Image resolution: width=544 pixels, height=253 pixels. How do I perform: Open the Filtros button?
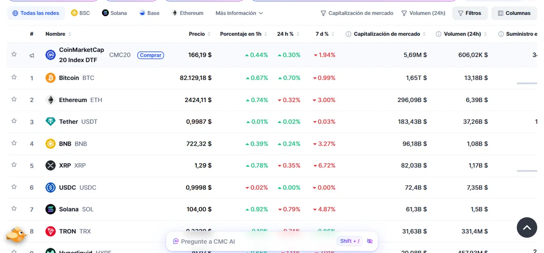pyautogui.click(x=470, y=13)
